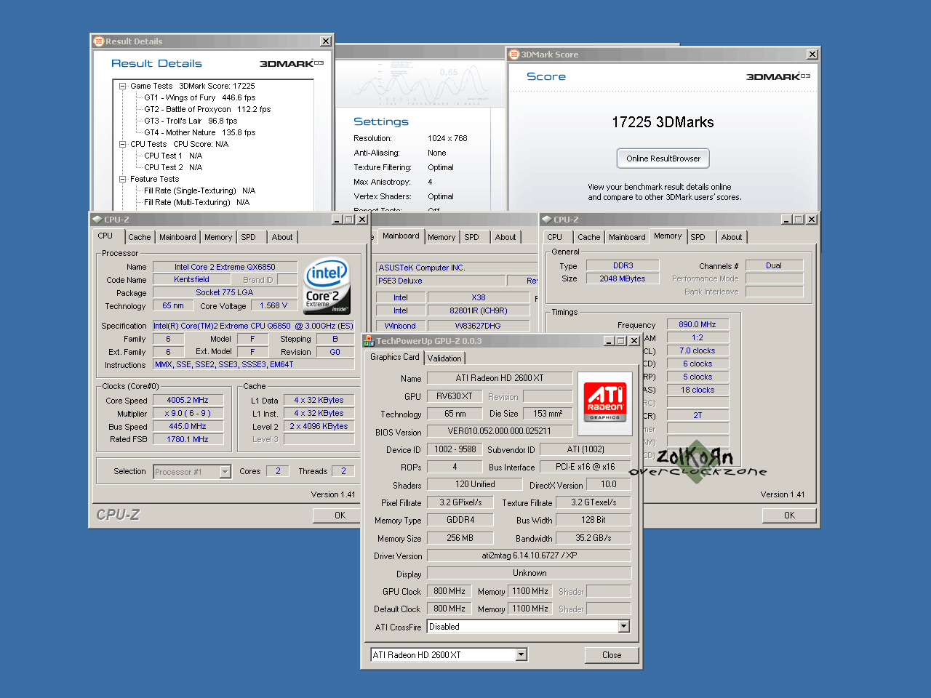
Task: Click the 17225 3DMarks score text
Action: pyautogui.click(x=663, y=122)
